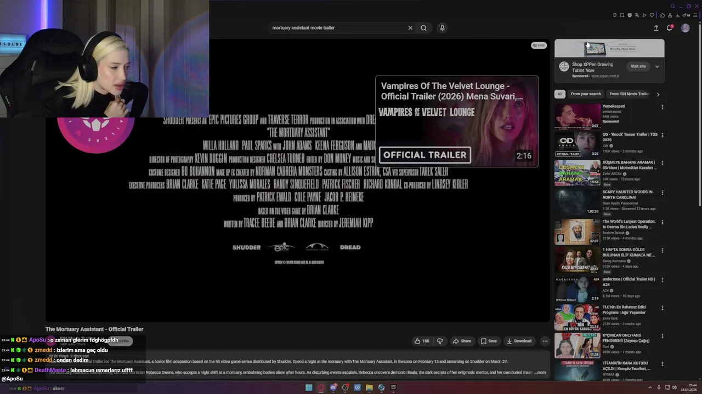This screenshot has height=394, width=702.
Task: Open 'The World's Largest Operation' video title
Action: click(x=629, y=224)
